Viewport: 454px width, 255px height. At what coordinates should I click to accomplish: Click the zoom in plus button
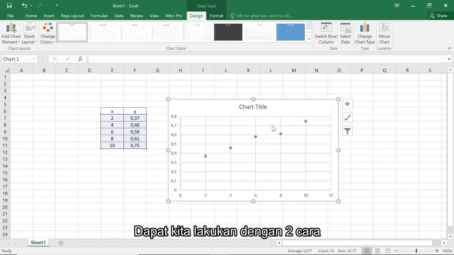click(437, 251)
